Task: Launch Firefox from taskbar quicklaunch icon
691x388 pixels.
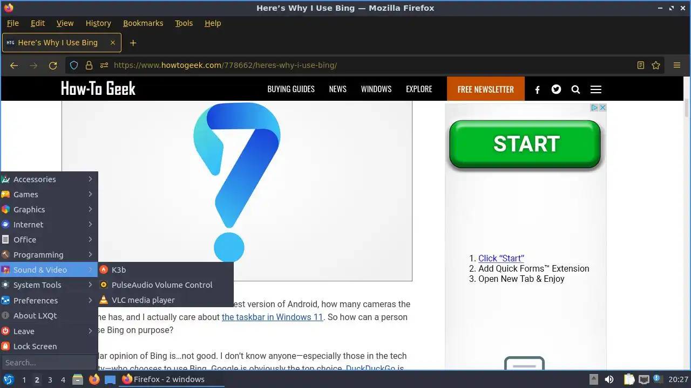Action: pos(94,379)
